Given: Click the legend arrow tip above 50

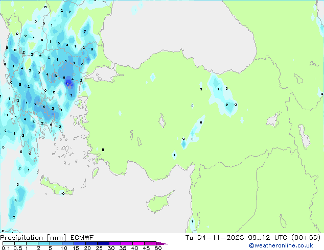Looking at the screenshot, I should click(162, 243).
